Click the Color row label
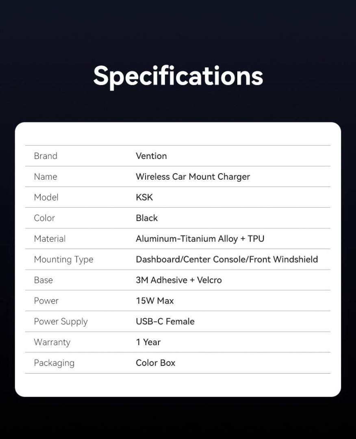This screenshot has width=356, height=439. pos(44,218)
